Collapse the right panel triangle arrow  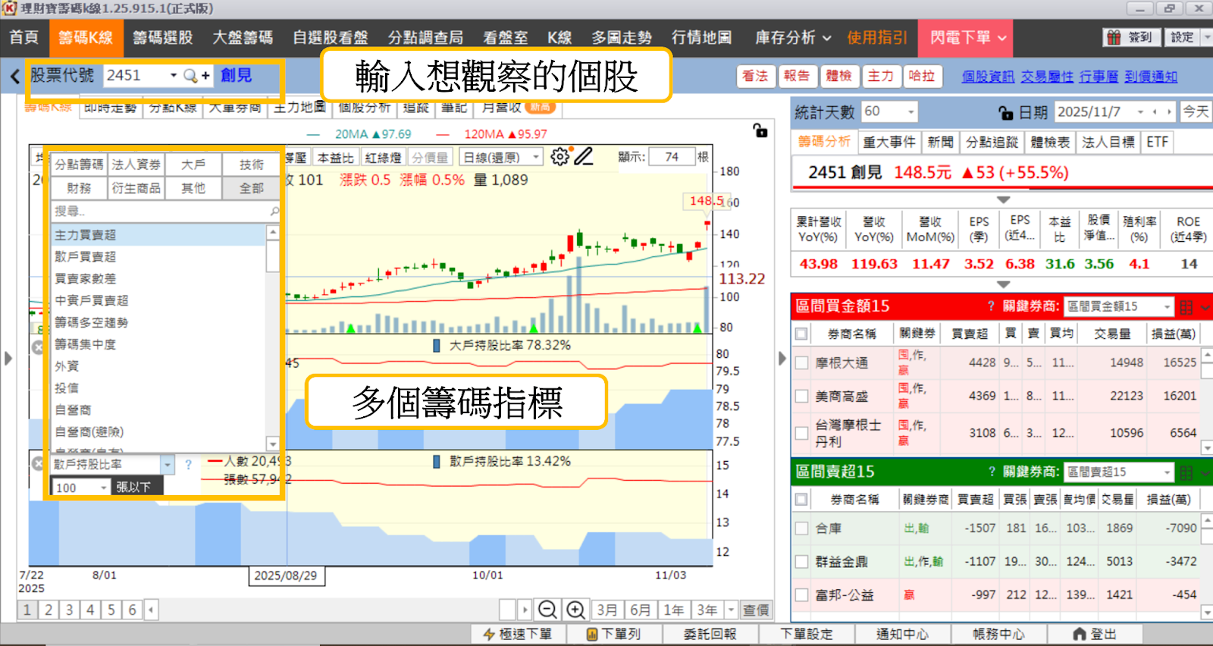click(x=782, y=358)
